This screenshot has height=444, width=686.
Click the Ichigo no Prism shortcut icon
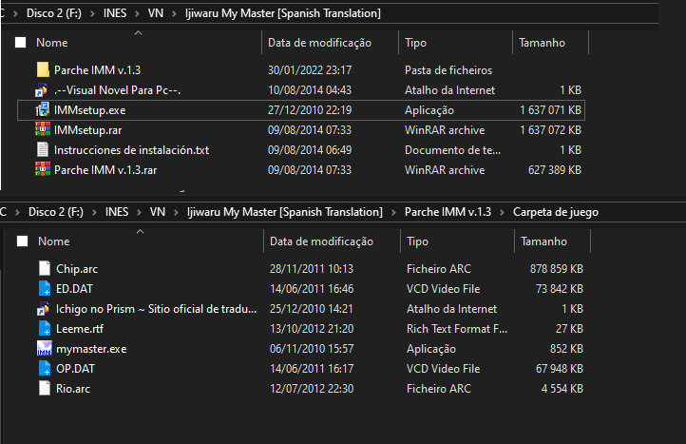tap(44, 309)
